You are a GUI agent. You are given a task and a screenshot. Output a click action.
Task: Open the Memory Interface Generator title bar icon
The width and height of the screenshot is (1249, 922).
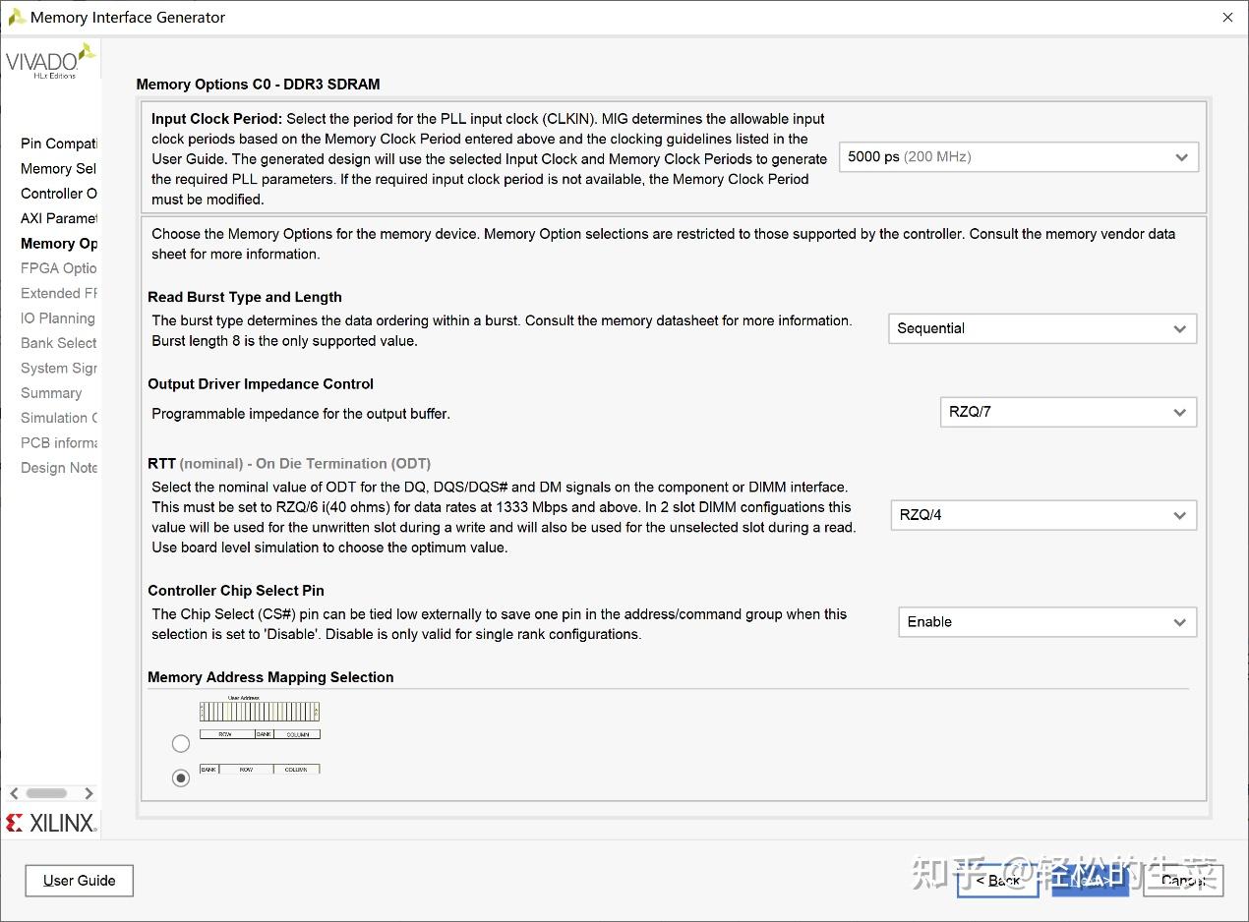[x=17, y=17]
